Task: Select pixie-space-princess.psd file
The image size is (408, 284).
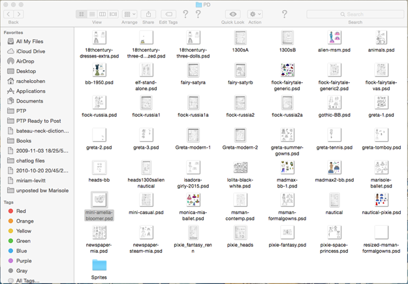Action: tap(334, 239)
